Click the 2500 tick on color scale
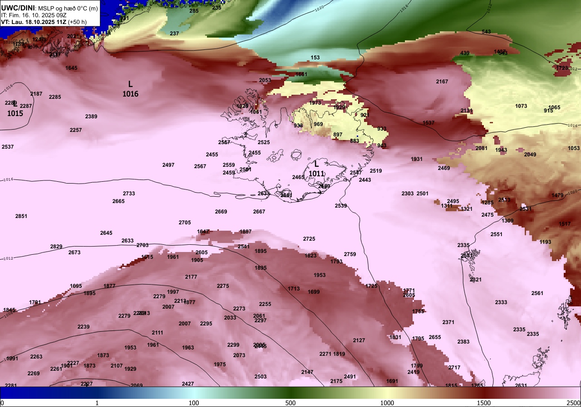 click(574, 403)
